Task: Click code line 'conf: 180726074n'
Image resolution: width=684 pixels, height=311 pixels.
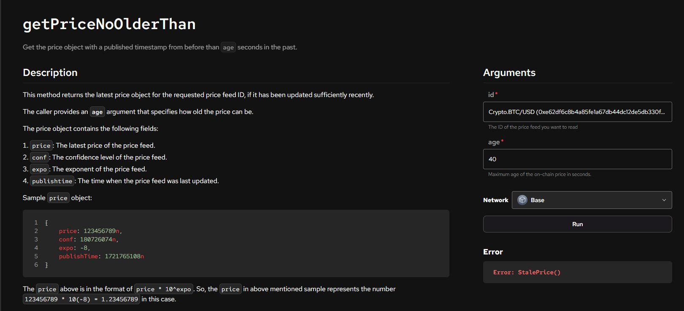Action: (x=89, y=239)
